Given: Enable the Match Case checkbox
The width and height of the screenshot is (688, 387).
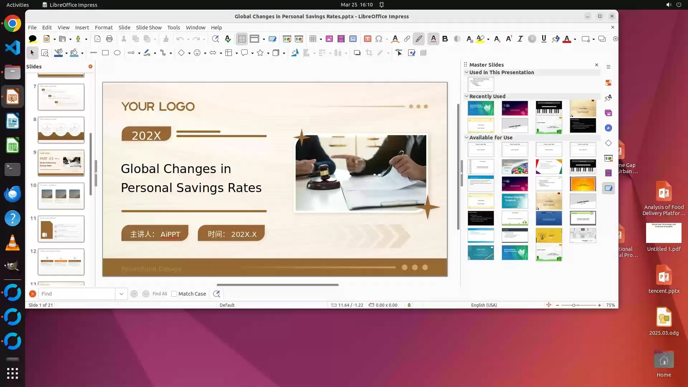Looking at the screenshot, I should [175, 294].
